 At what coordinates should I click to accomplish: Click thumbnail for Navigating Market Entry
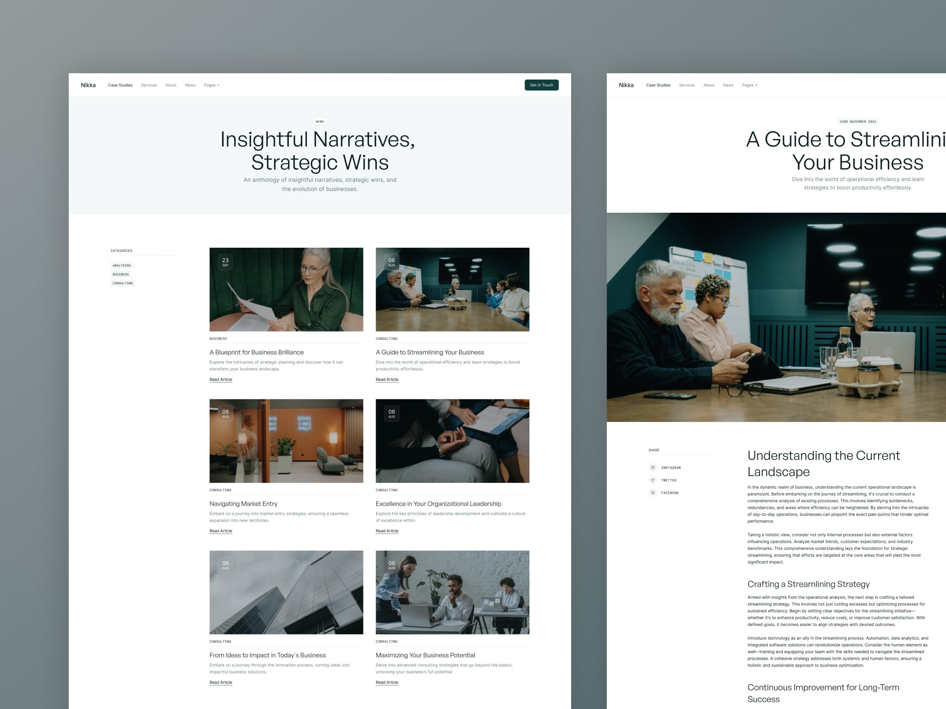coord(286,440)
